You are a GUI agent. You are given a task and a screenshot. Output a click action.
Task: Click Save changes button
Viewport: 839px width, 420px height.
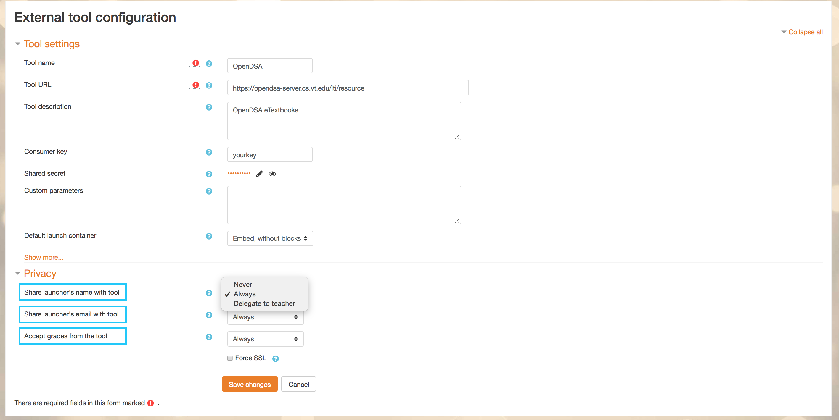coord(250,384)
